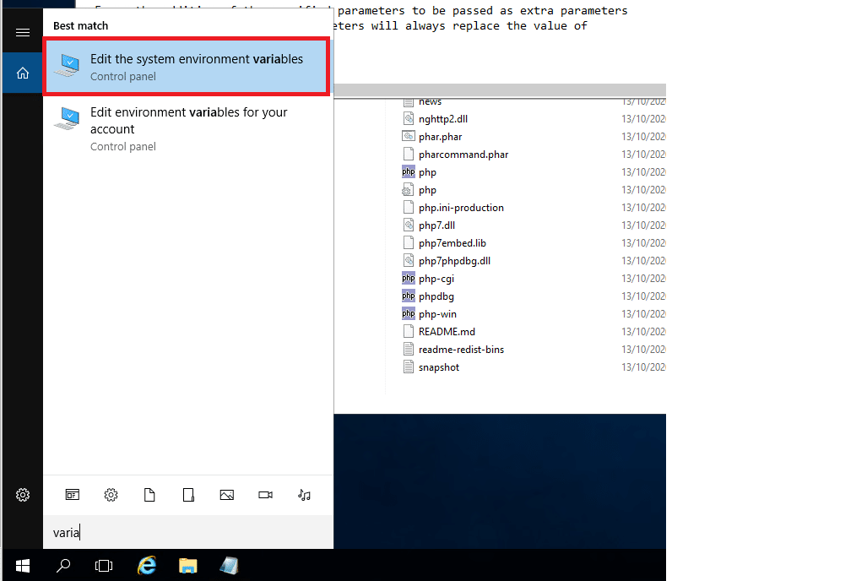Launch Internet Explorer from the taskbar
867x581 pixels.
[147, 566]
